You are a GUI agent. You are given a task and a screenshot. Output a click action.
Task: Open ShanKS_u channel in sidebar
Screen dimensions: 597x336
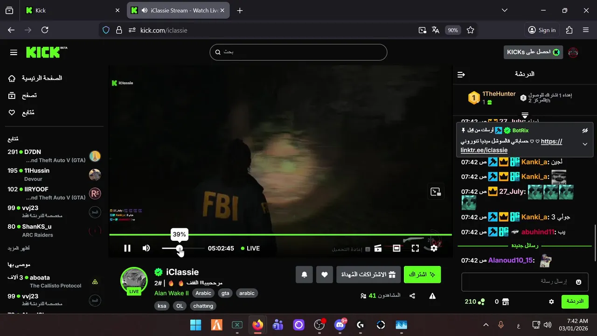(x=54, y=231)
